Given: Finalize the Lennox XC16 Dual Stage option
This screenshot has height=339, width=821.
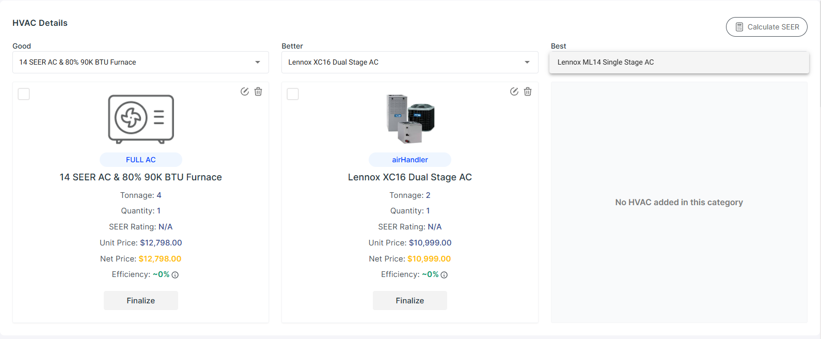Looking at the screenshot, I should tap(410, 300).
